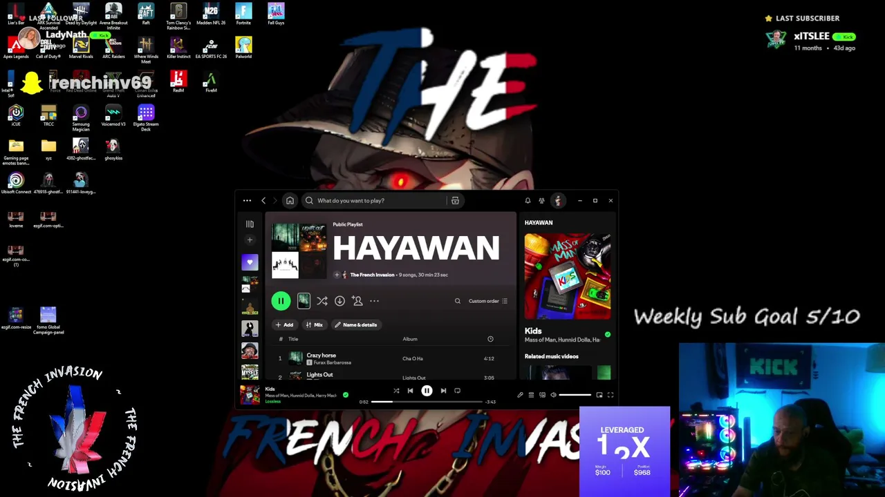Toggle the lyrics microphone icon
Viewport: 885px width, 497px height.
pos(520,395)
